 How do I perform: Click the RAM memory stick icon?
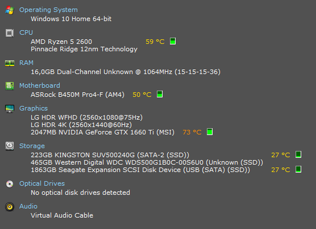pos(9,63)
